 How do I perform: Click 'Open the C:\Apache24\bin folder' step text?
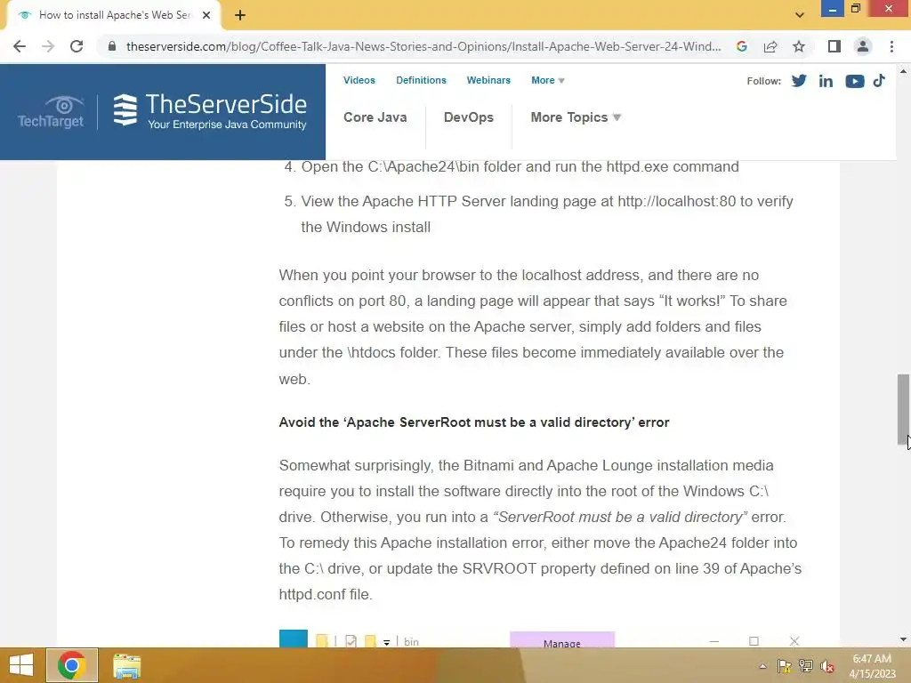[x=520, y=166]
